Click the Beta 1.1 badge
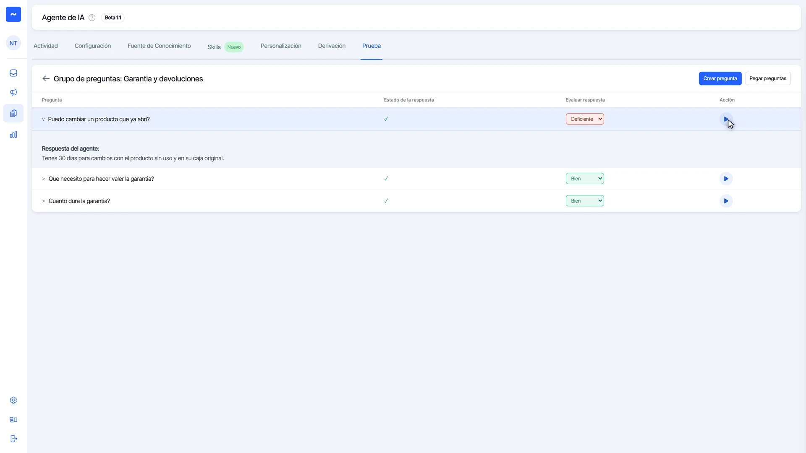Viewport: 806px width, 453px height. pos(113,18)
